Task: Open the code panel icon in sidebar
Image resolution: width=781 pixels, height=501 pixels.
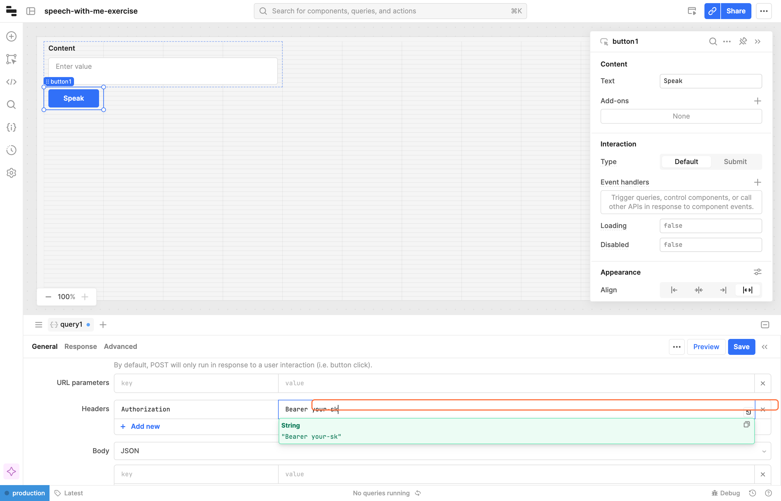Action: pos(11,82)
